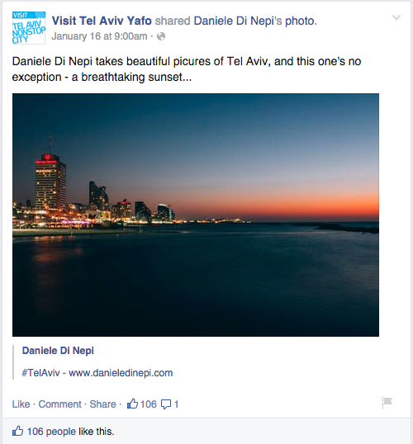Open the Visit Tel Aviv profile picture
The width and height of the screenshot is (413, 444).
point(29,28)
